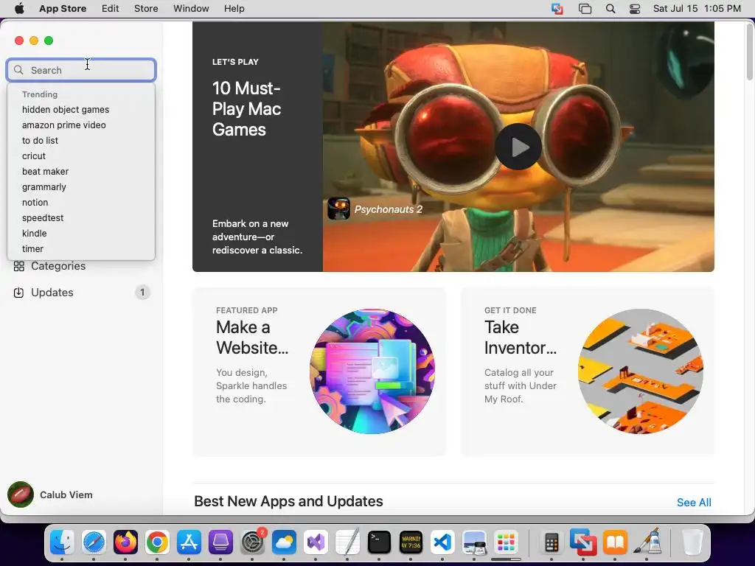Open System Settings from the dock

point(253,543)
